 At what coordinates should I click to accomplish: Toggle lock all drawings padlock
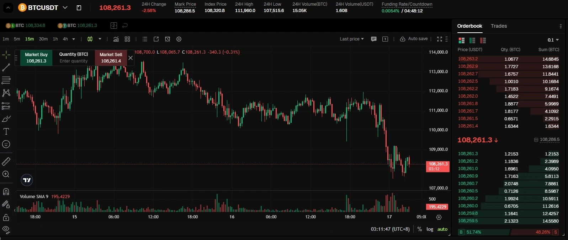(x=6, y=217)
